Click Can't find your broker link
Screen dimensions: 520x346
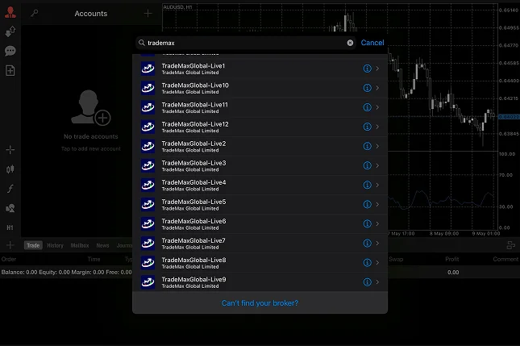(260, 303)
